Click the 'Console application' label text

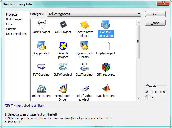[x=106, y=34]
